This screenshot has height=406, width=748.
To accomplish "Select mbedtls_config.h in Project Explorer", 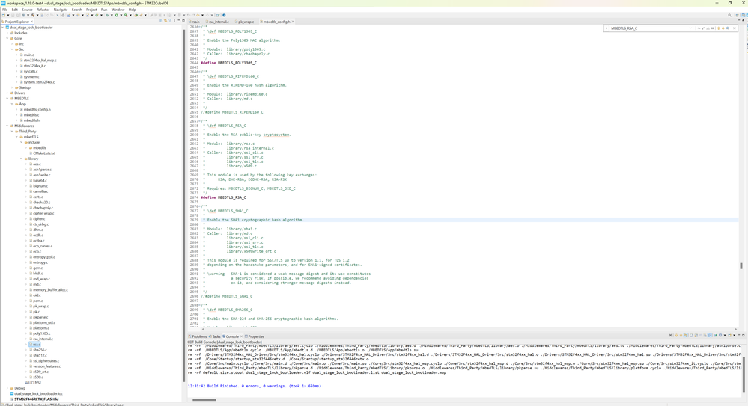I will (37, 109).
